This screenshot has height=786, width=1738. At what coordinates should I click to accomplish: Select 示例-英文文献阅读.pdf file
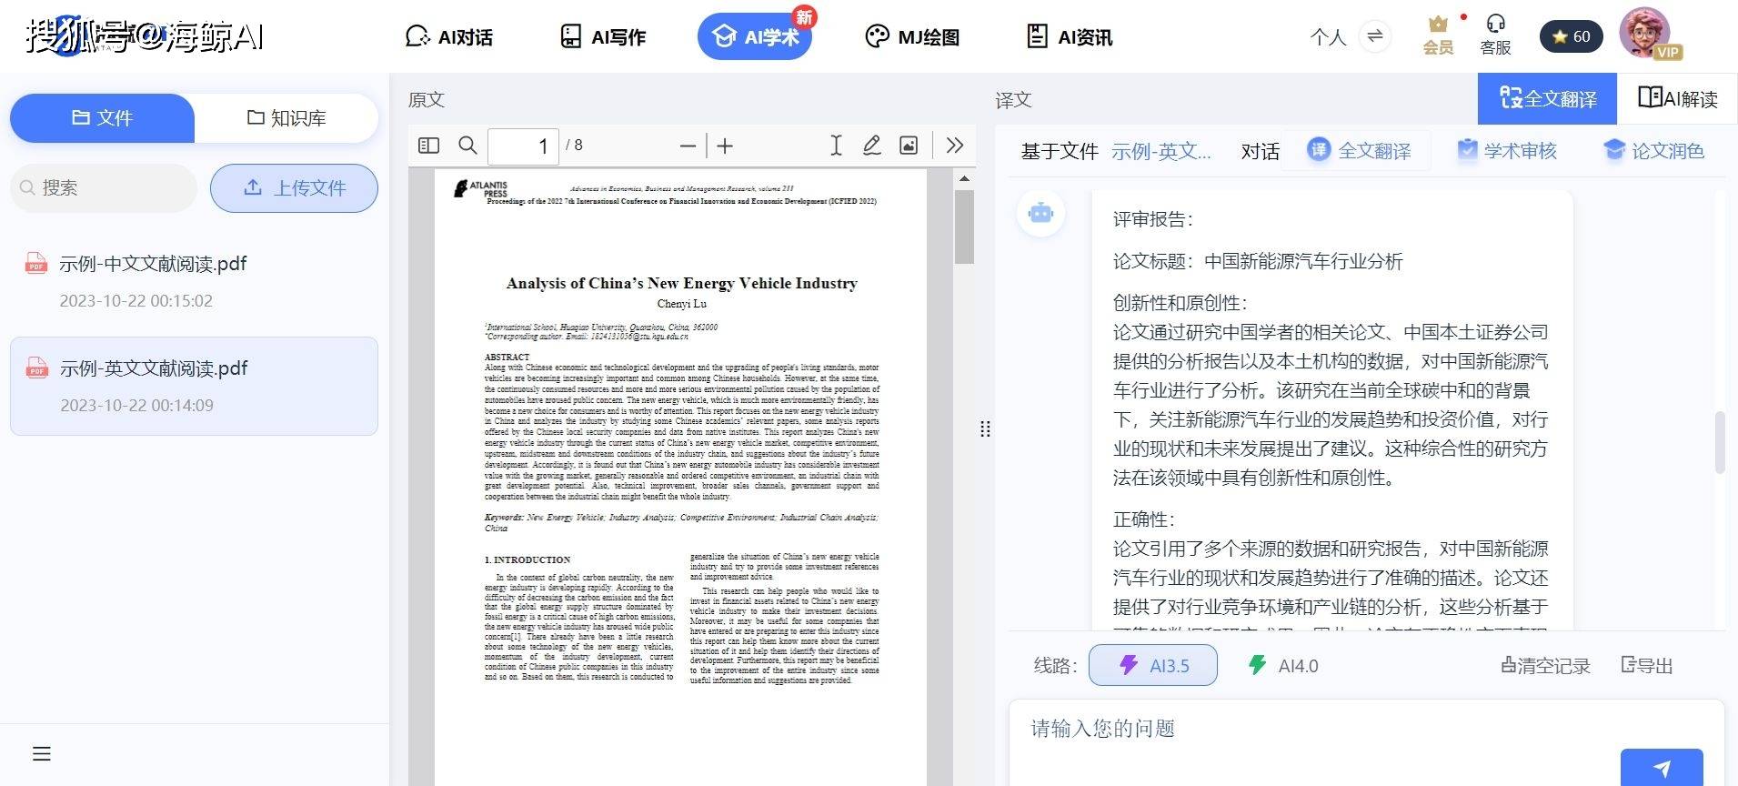pyautogui.click(x=194, y=386)
